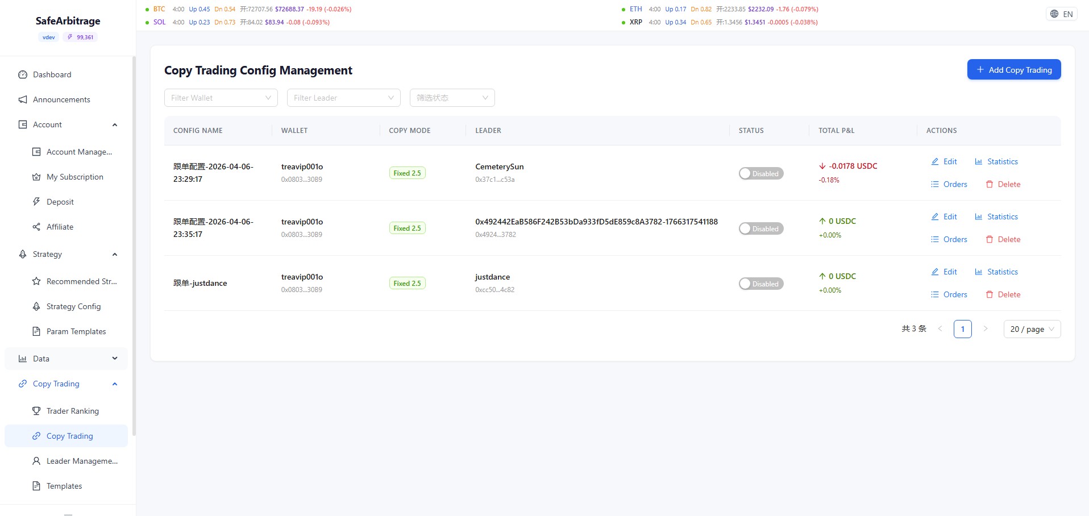Click the globe language icon near EN
The height and width of the screenshot is (516, 1089).
tap(1054, 13)
